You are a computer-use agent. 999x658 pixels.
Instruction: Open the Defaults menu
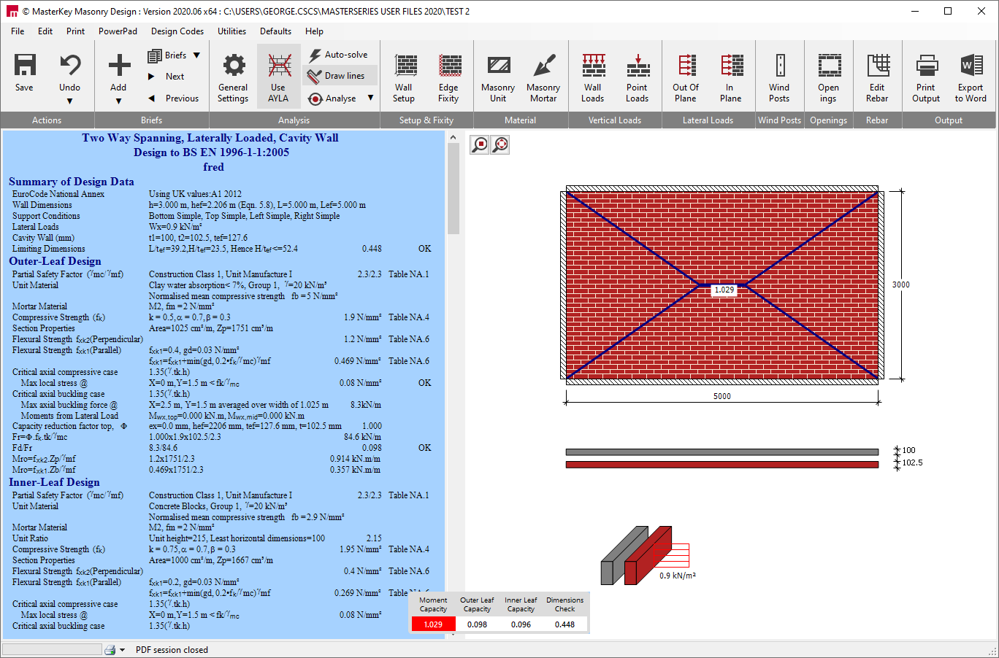coord(276,31)
